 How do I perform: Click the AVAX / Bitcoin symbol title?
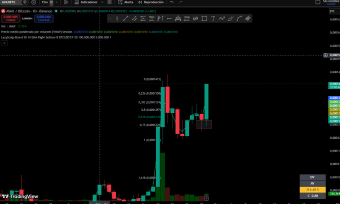[x=29, y=11]
